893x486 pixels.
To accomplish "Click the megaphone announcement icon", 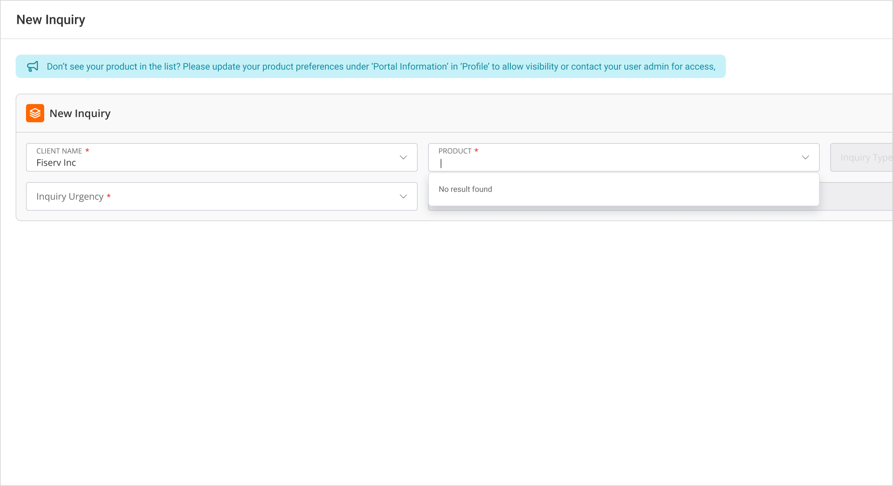I will [x=32, y=66].
